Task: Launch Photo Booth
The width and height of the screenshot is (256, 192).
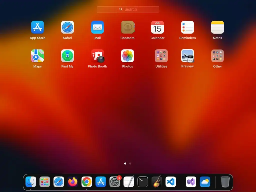Action: (97, 56)
